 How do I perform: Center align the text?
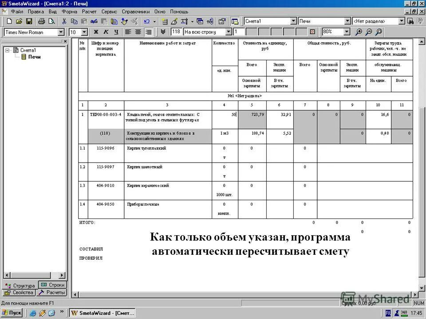[x=138, y=32]
